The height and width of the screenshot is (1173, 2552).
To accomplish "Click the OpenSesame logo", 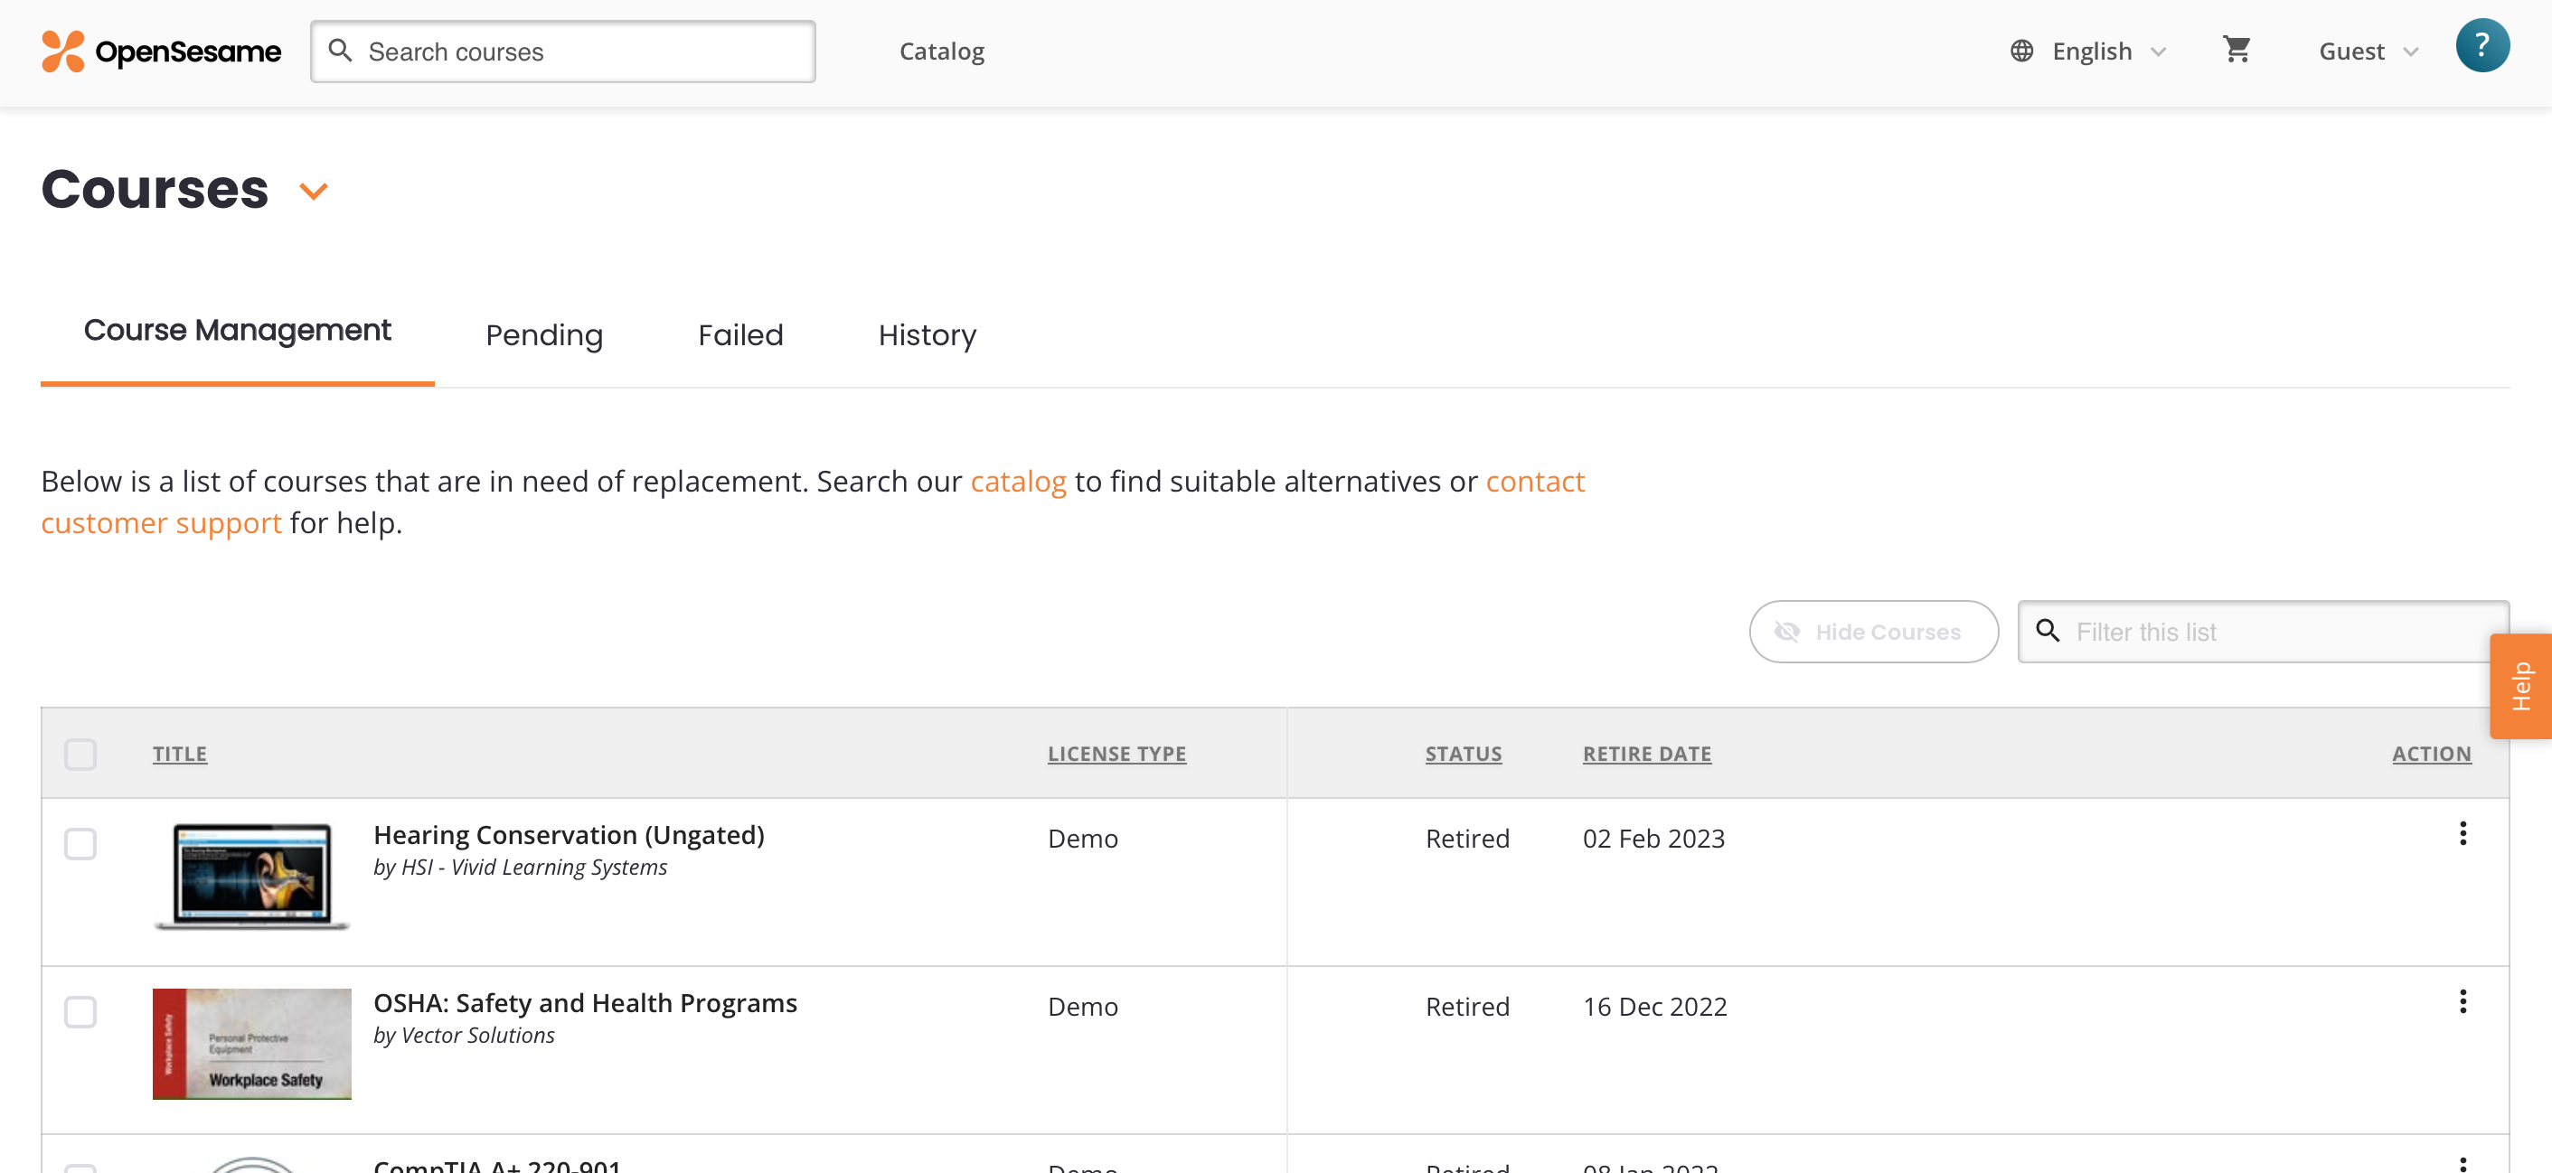I will tap(162, 52).
